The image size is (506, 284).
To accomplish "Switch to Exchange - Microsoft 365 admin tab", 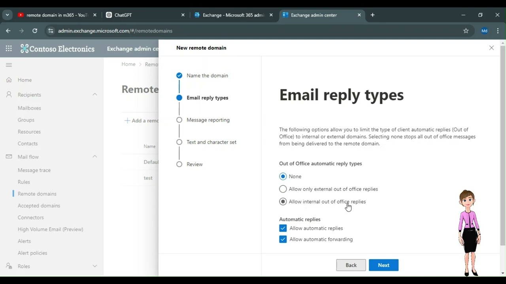I will pos(233,15).
